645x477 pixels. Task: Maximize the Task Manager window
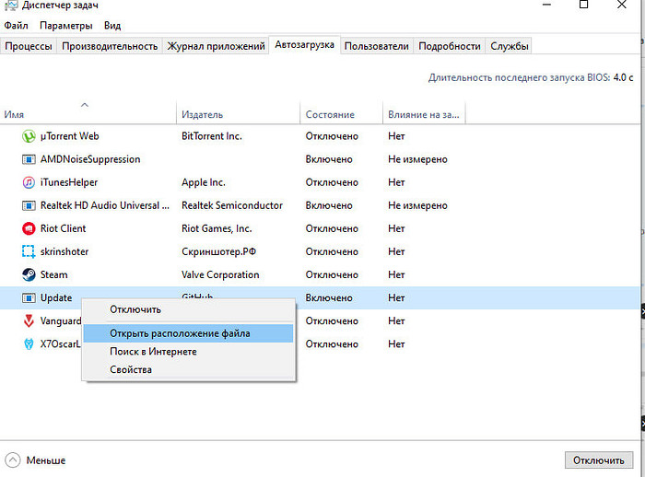tap(583, 5)
